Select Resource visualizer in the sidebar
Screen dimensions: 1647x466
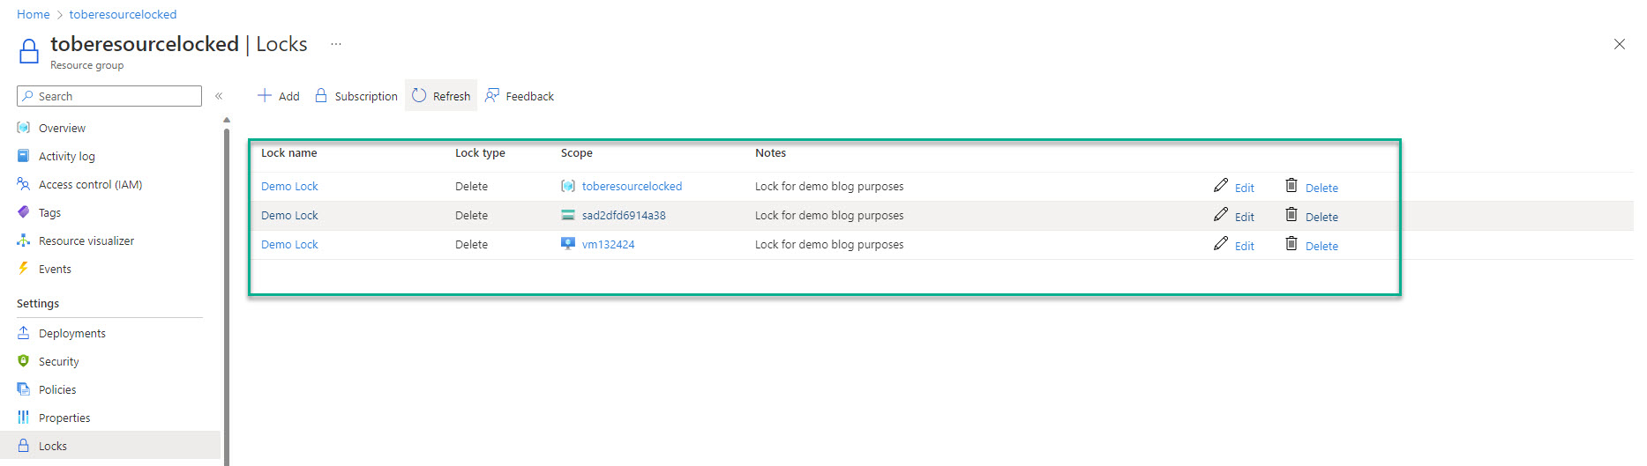pos(86,240)
